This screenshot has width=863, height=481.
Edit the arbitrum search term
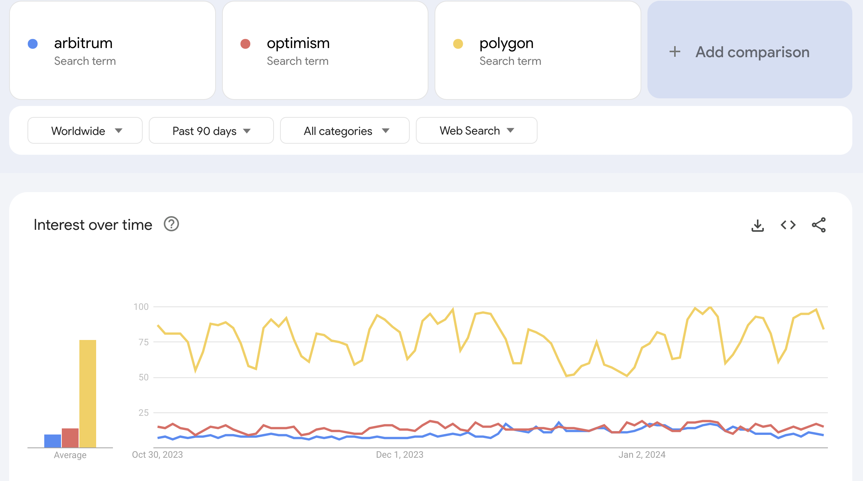click(x=83, y=43)
